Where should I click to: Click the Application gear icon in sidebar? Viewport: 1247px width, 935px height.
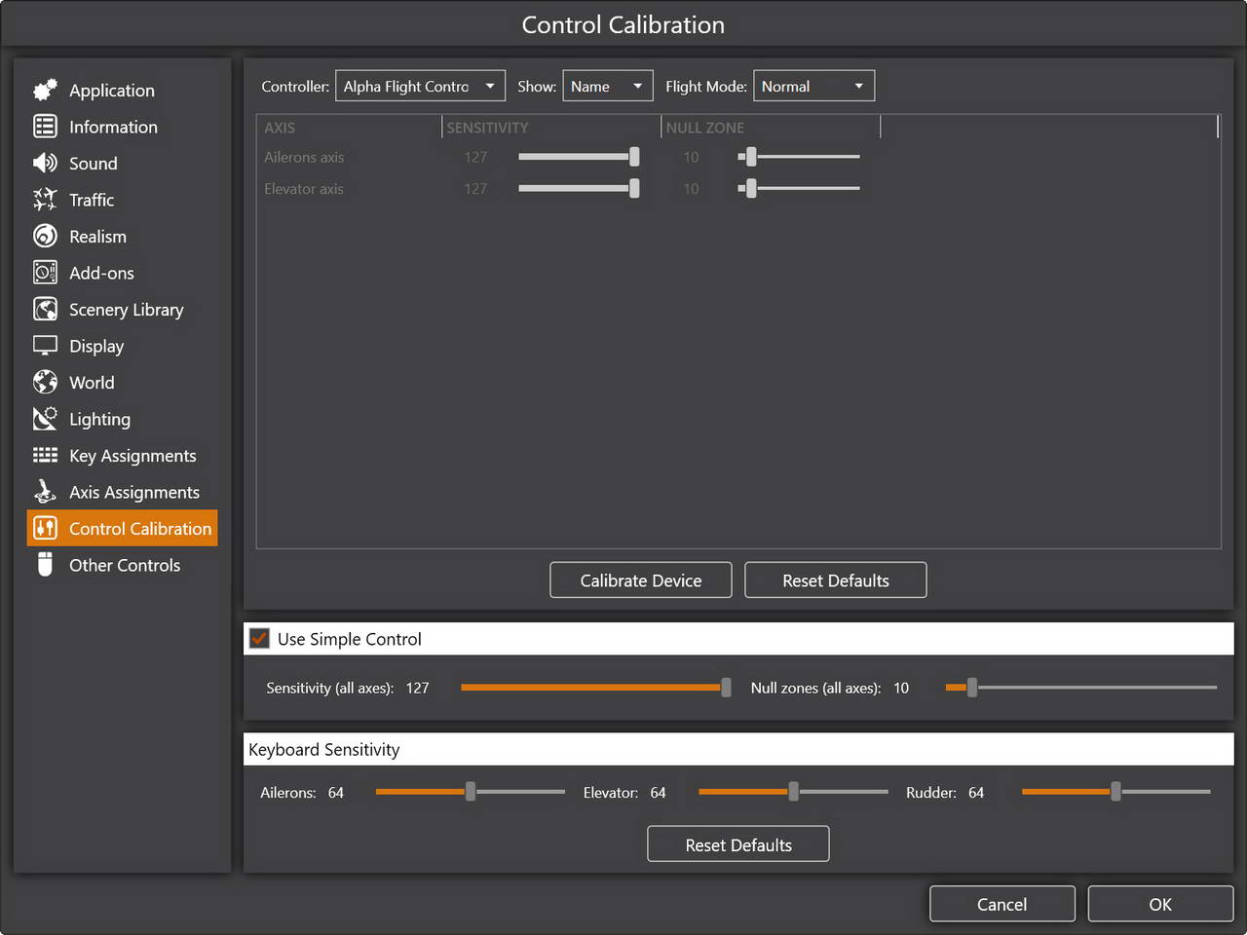tap(45, 91)
